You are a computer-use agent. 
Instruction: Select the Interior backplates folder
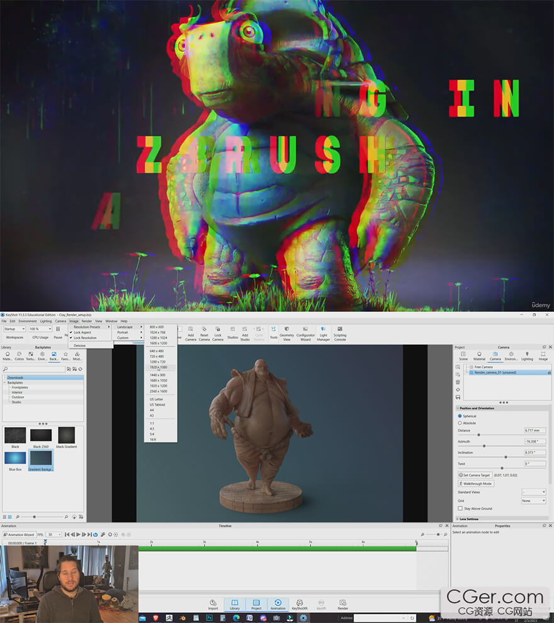click(x=17, y=392)
